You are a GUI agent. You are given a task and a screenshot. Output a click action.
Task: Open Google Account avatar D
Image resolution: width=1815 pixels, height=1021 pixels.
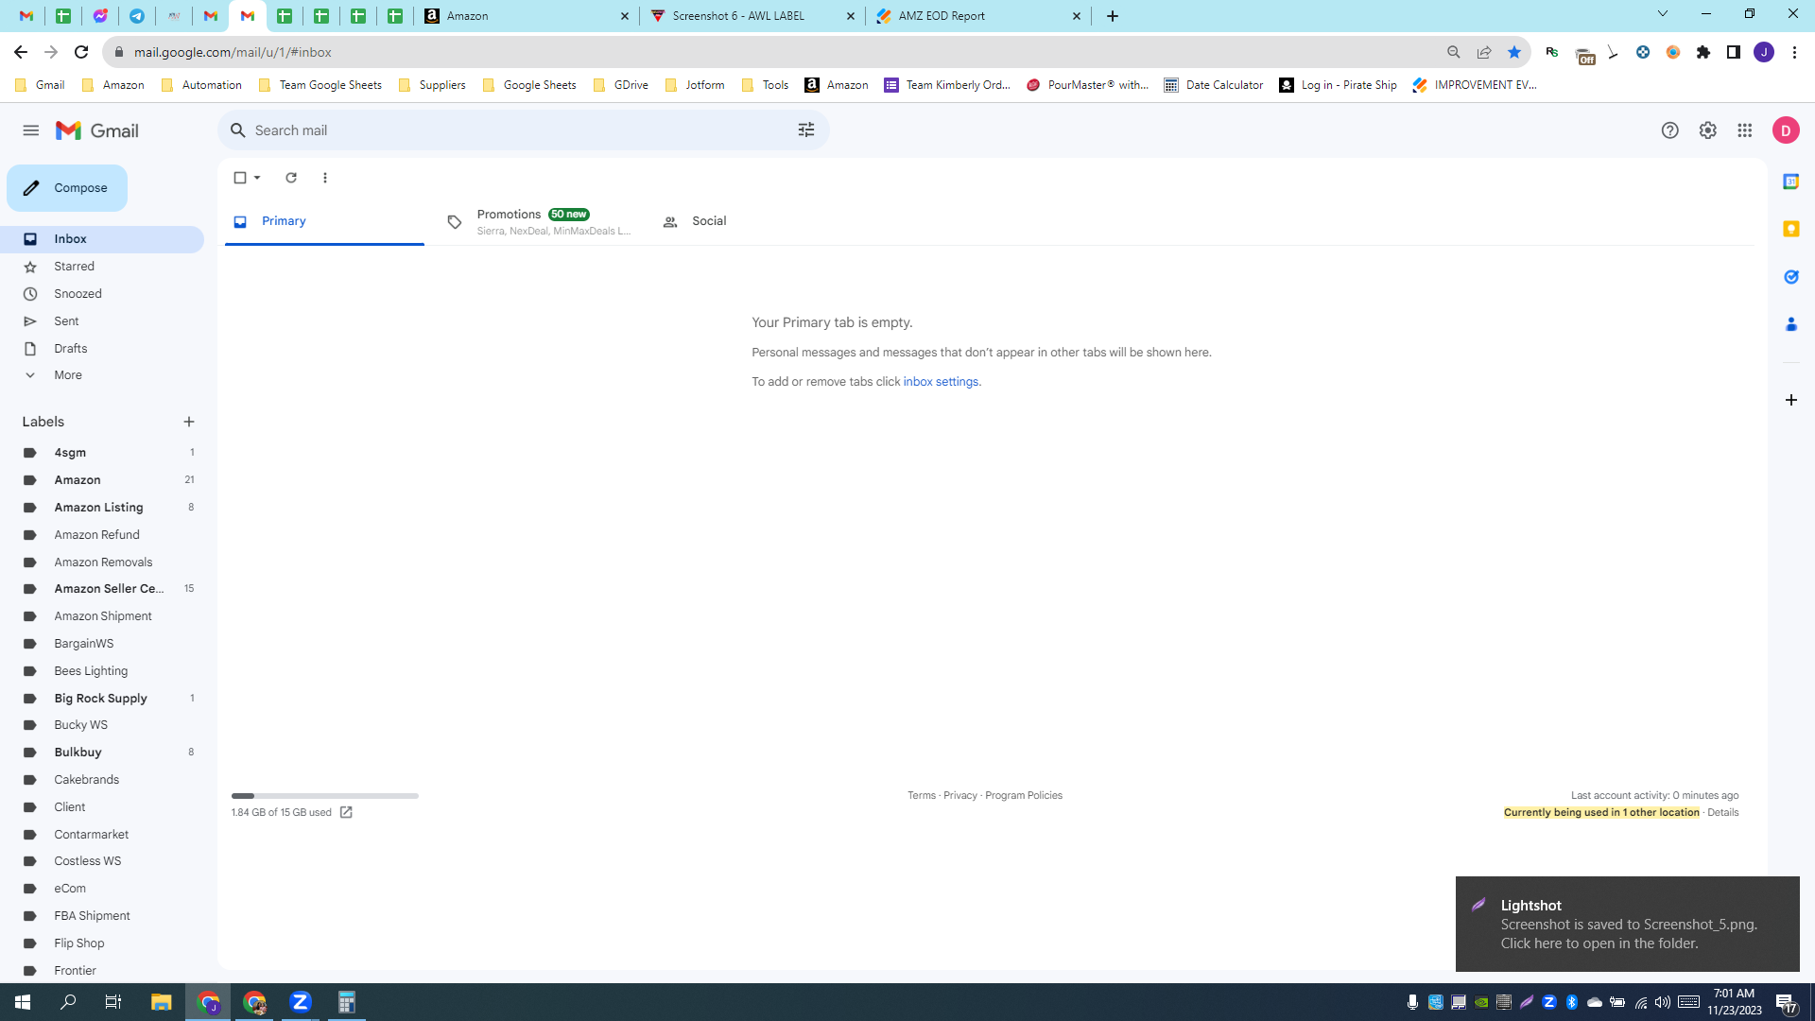(1786, 130)
